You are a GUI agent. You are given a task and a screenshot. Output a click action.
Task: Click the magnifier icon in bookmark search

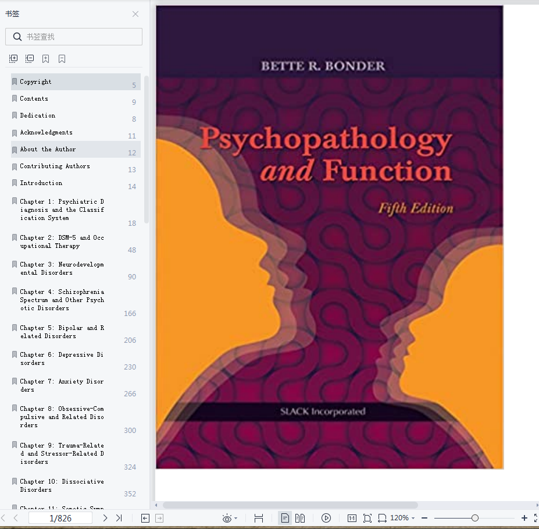click(17, 37)
